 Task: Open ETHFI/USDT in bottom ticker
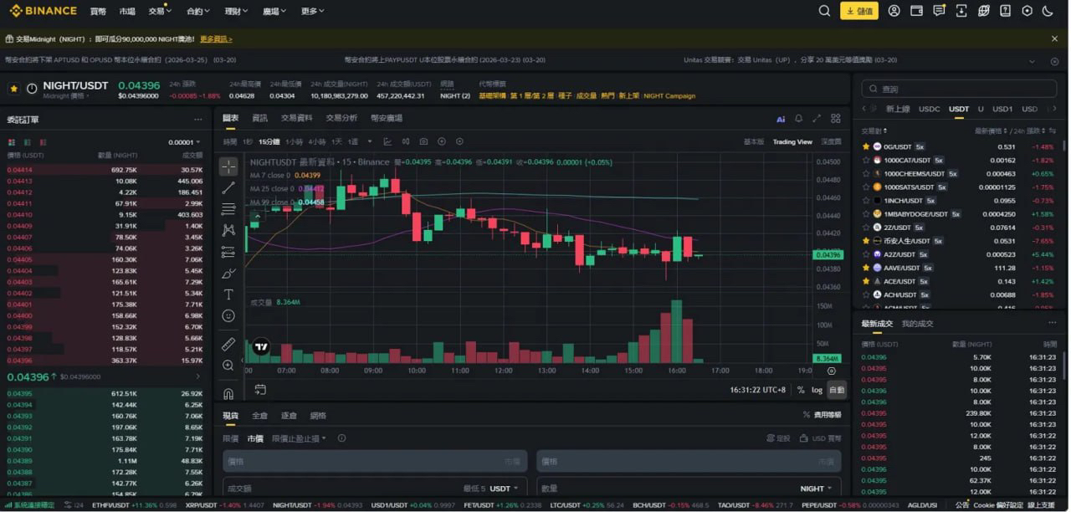134,505
